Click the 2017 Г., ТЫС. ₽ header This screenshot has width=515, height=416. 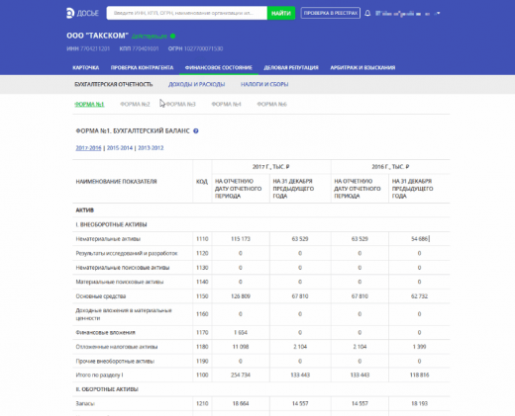click(271, 167)
